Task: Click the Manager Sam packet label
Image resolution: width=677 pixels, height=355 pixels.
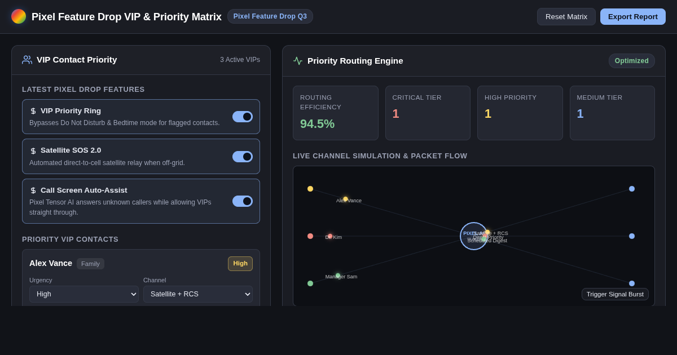Action: point(341,277)
